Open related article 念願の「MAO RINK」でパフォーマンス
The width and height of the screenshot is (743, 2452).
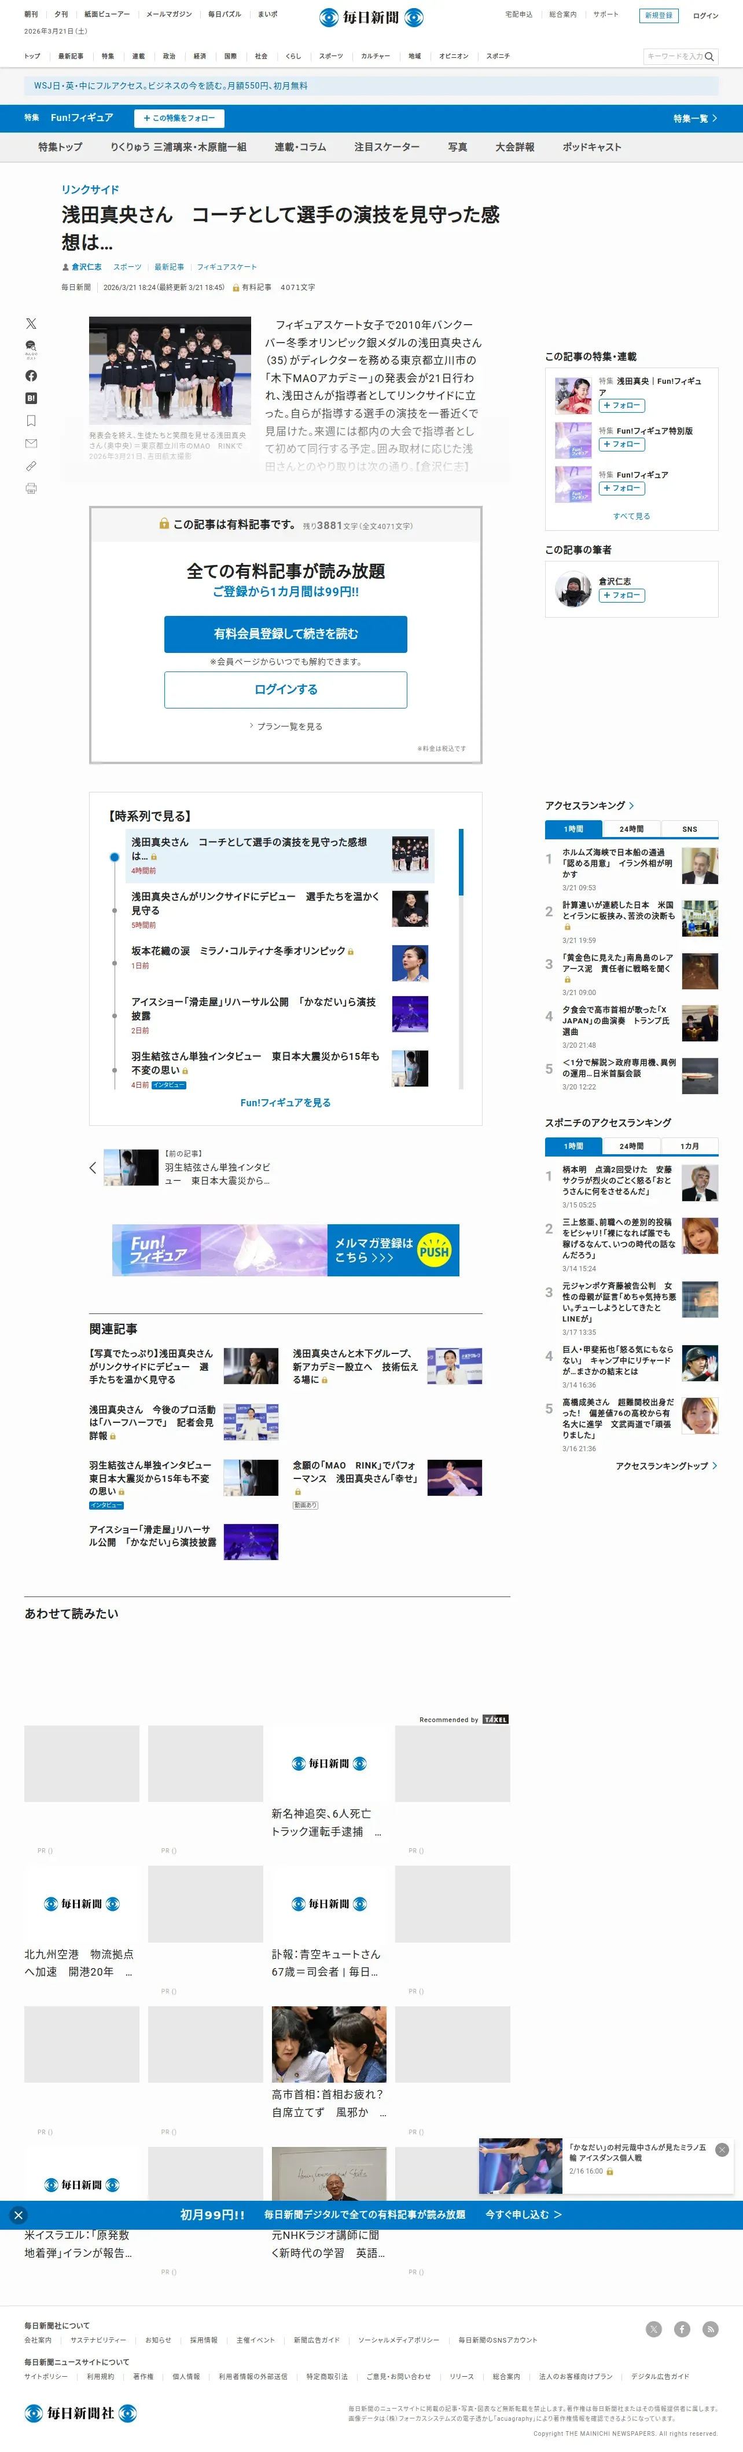[354, 1471]
